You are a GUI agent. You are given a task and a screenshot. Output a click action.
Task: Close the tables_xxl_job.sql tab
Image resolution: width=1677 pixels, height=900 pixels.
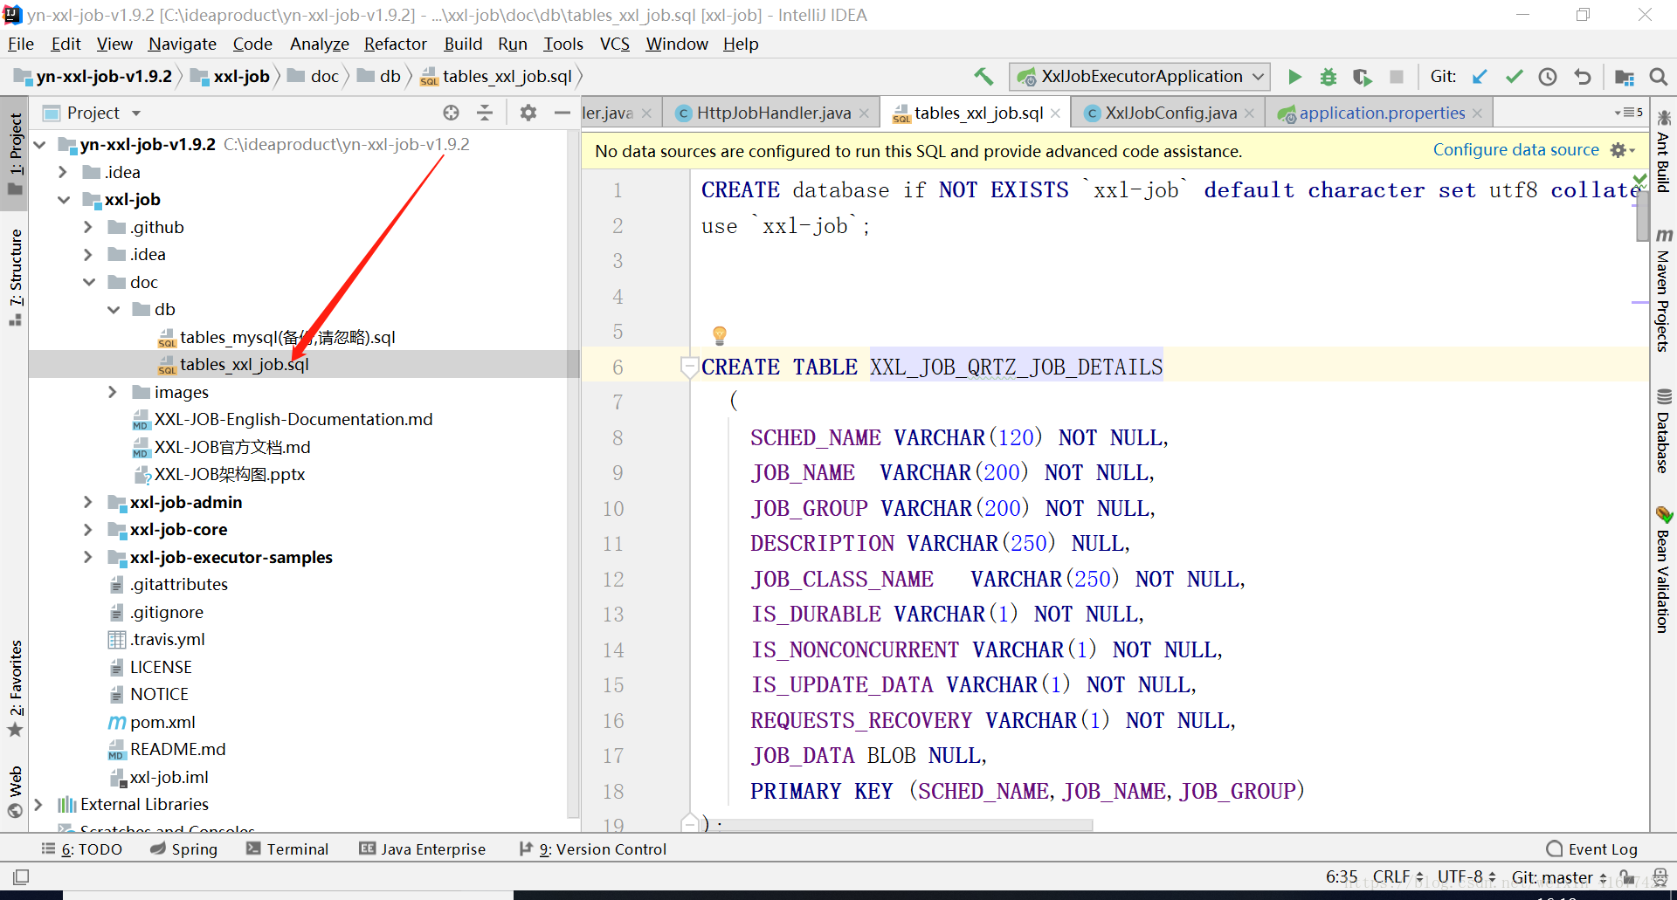1056,113
